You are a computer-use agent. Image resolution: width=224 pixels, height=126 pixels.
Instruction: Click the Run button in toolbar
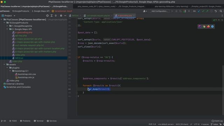(172, 11)
